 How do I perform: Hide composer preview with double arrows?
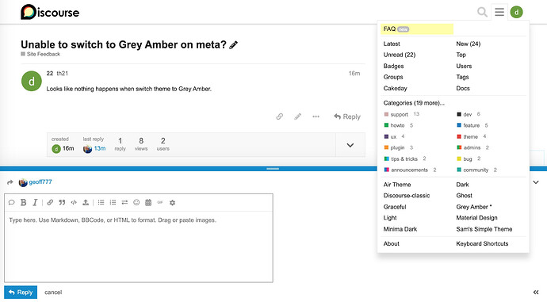pyautogui.click(x=536, y=292)
